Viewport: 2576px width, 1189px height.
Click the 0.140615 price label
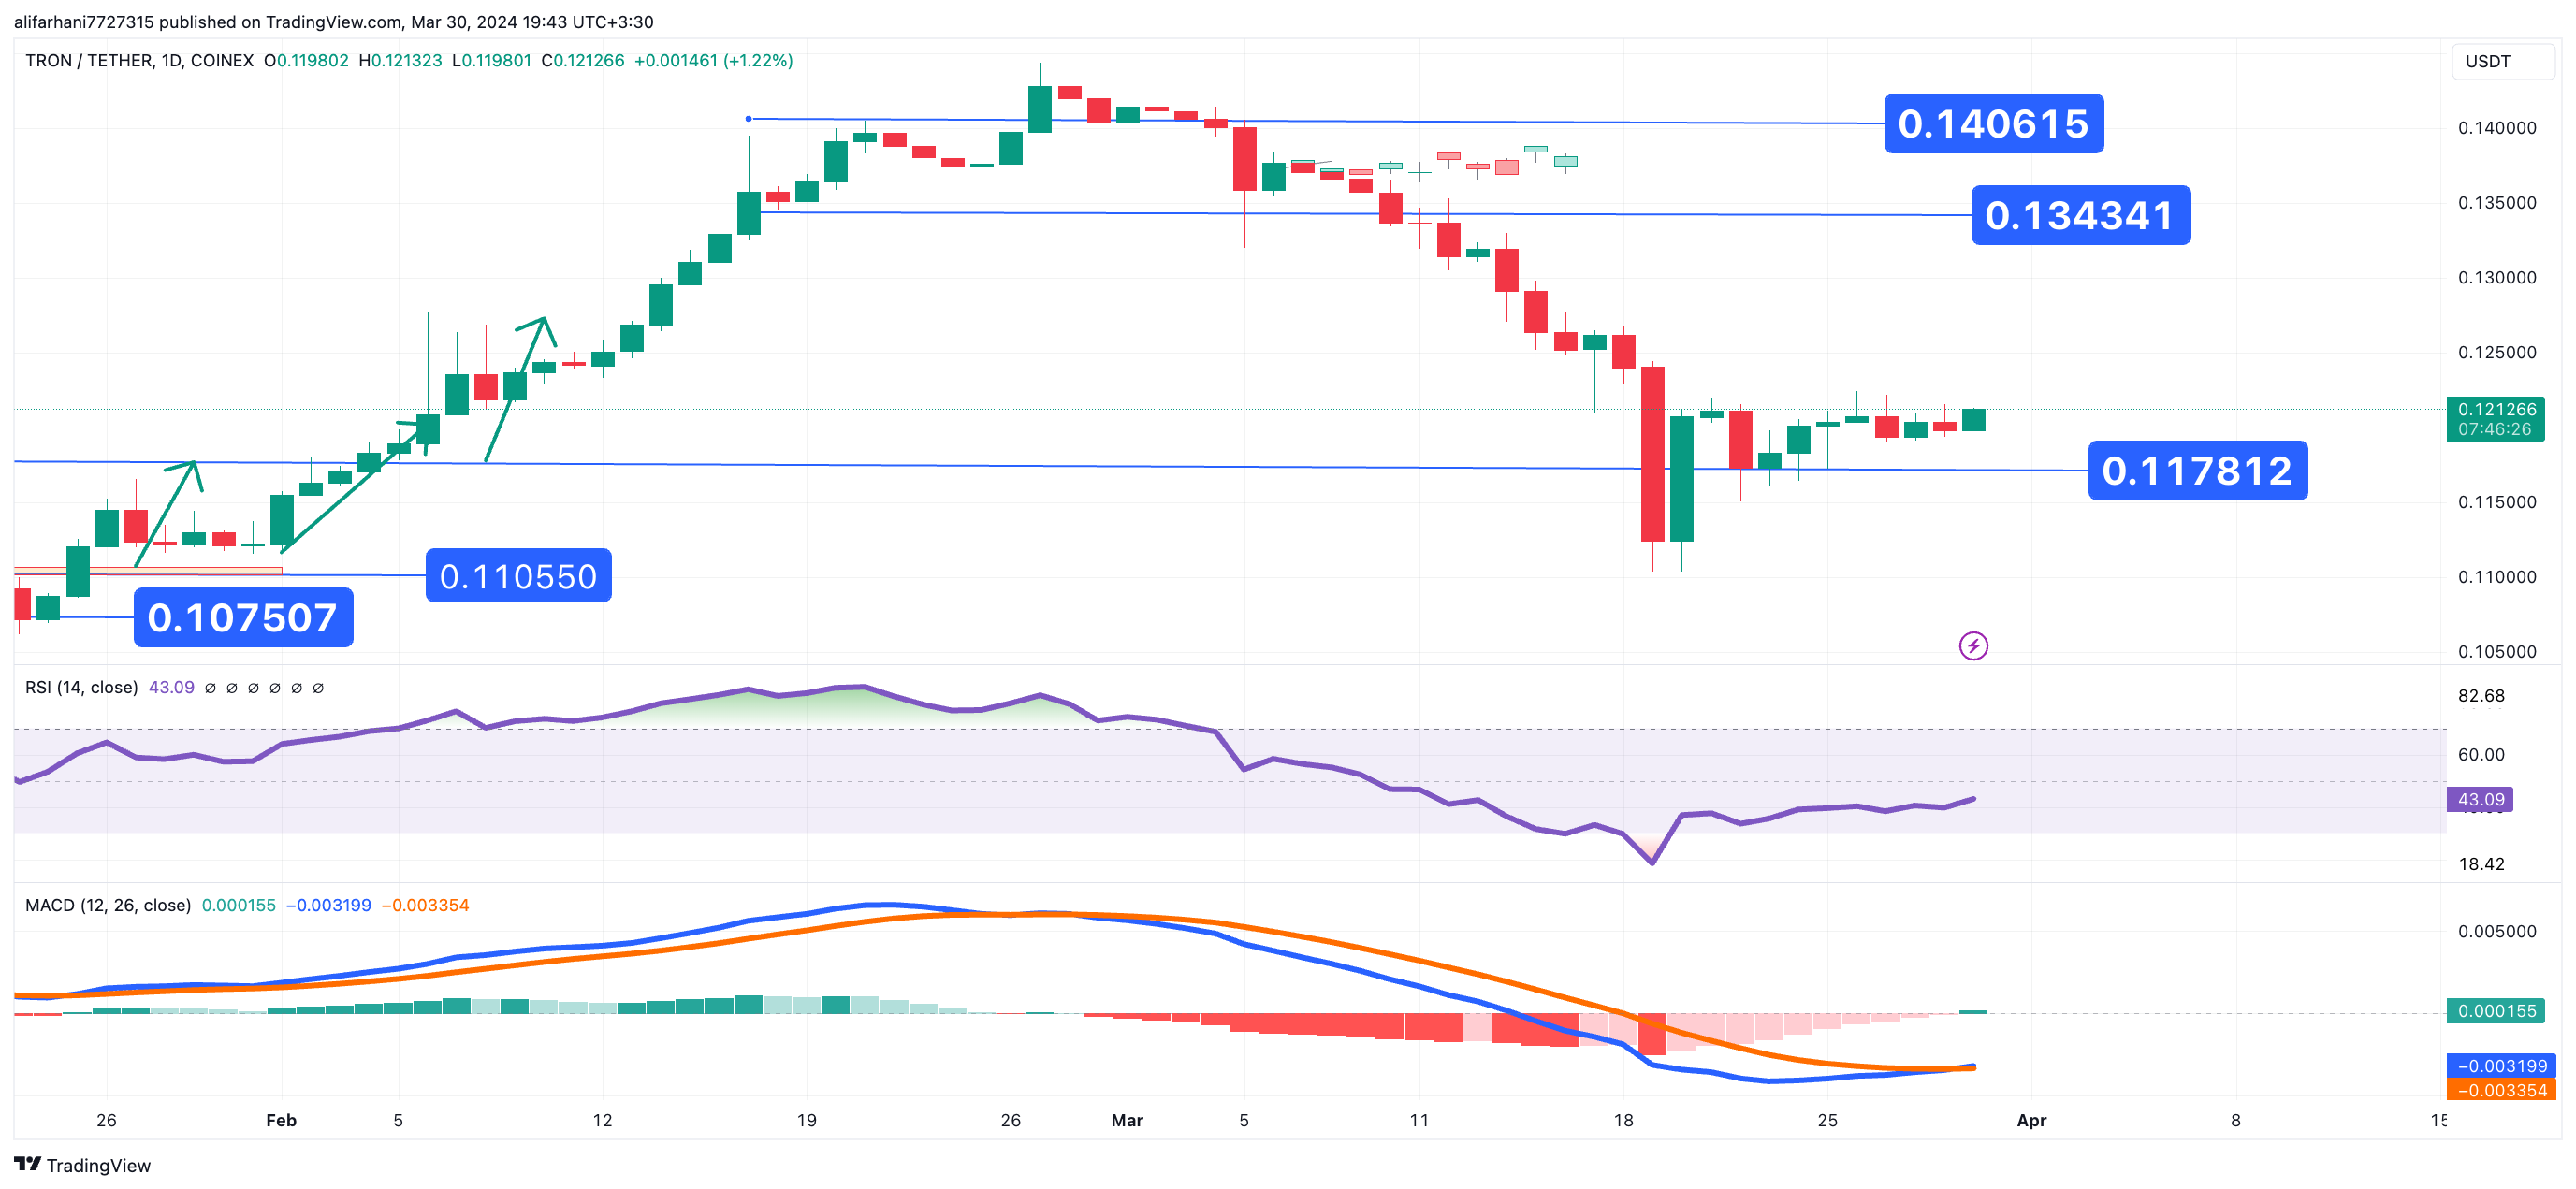(x=1992, y=124)
